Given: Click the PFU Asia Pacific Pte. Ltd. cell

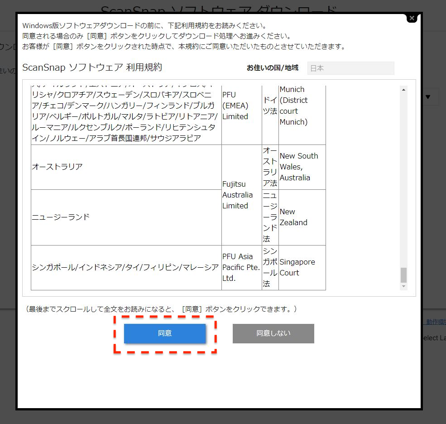Looking at the screenshot, I should (x=242, y=268).
